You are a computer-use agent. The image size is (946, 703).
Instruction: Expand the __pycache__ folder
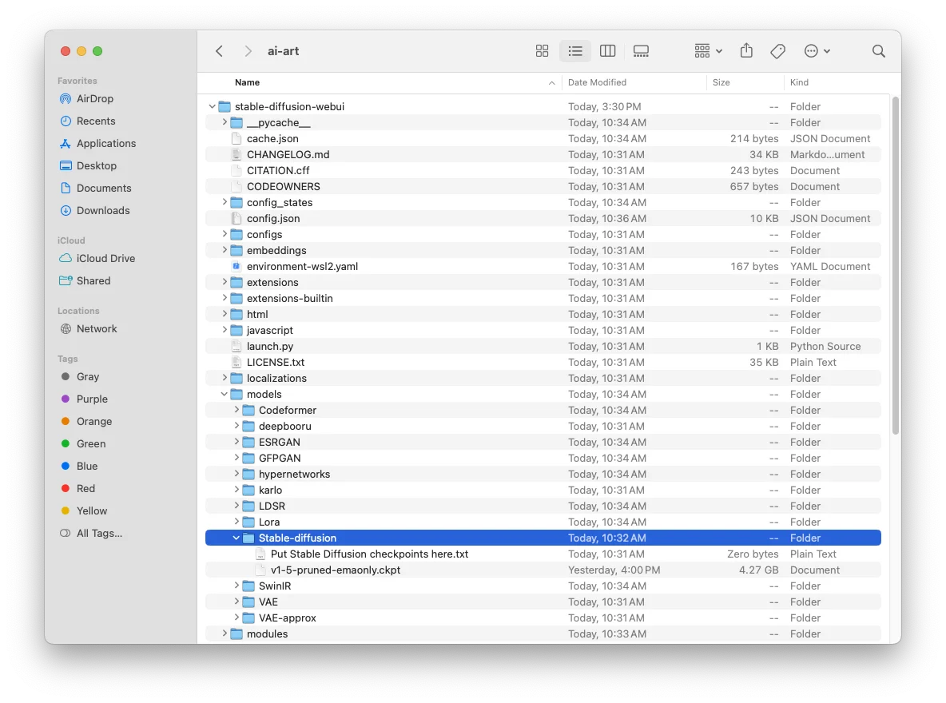tap(225, 122)
